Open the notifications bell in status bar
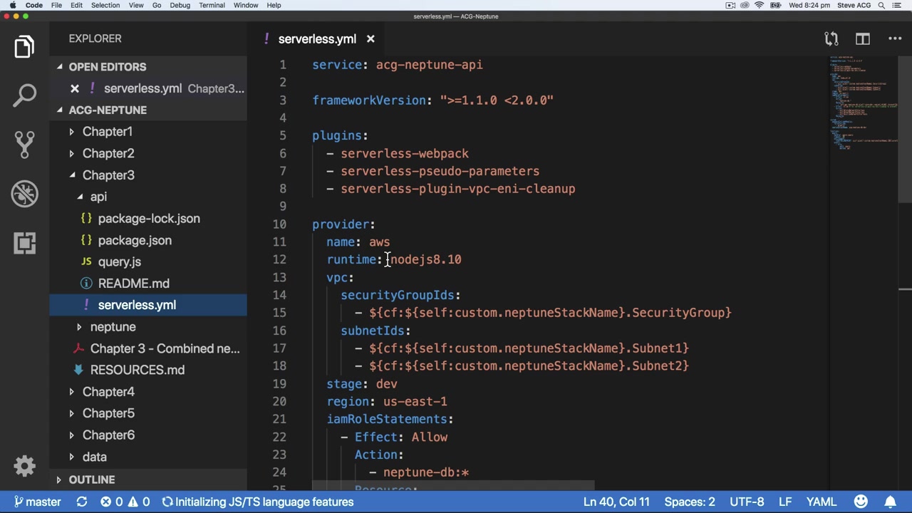Image resolution: width=912 pixels, height=513 pixels. [890, 502]
